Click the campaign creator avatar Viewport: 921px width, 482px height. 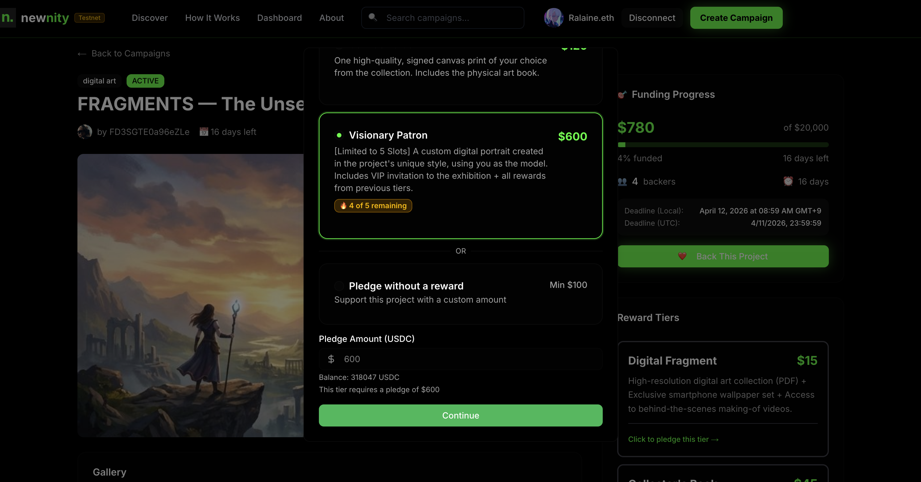tap(85, 132)
